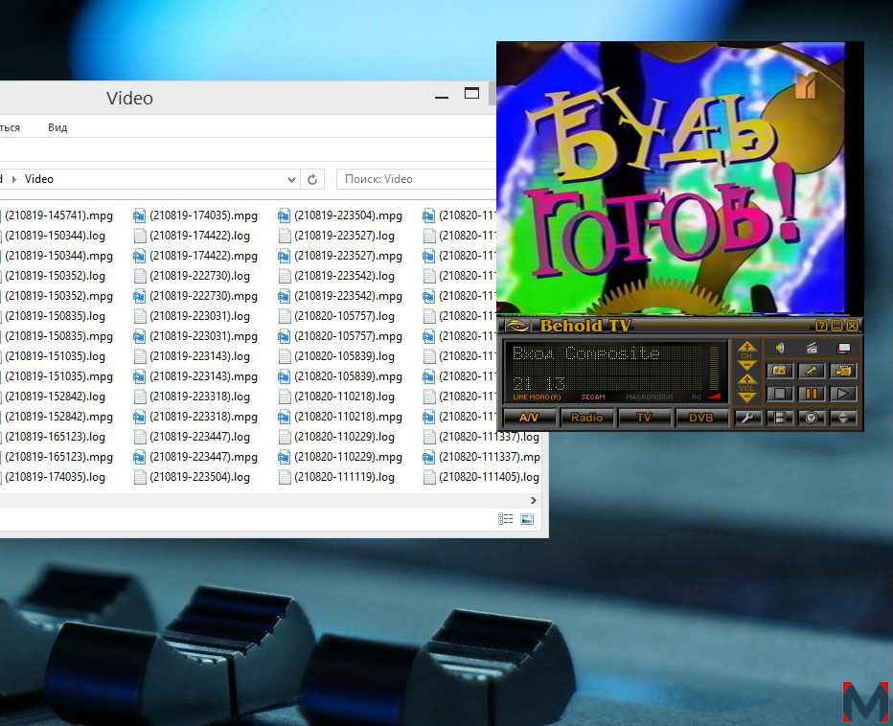Minimize the Video Explorer window

(x=442, y=98)
